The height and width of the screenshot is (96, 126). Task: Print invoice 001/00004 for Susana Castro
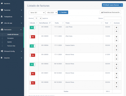pyautogui.click(x=116, y=50)
